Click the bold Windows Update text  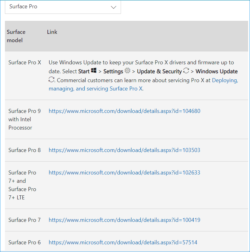point(216,71)
